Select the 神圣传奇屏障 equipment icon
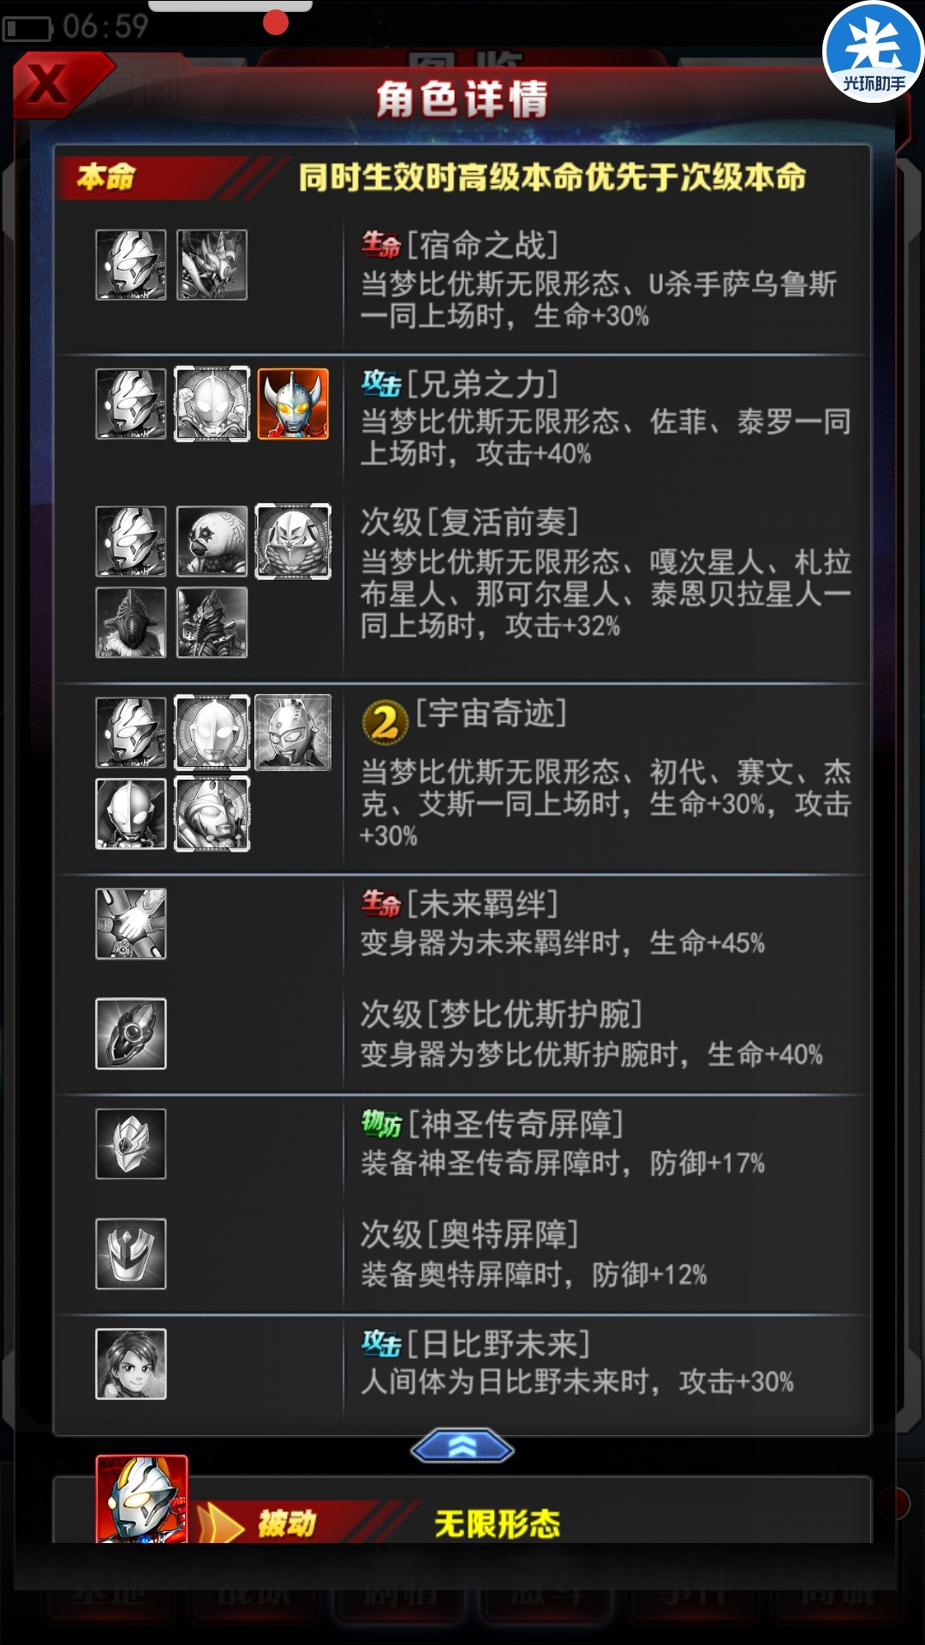This screenshot has height=1645, width=925. (x=131, y=1144)
